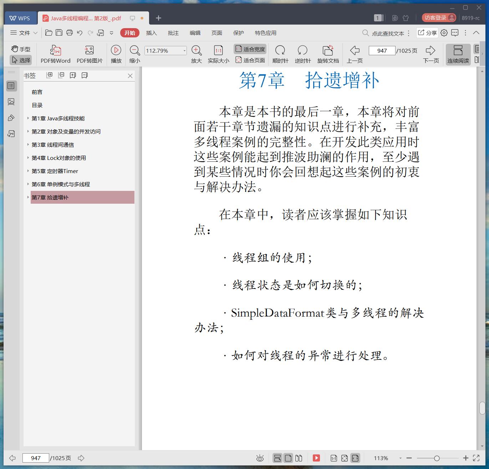This screenshot has width=489, height=469.
Task: Open the WPS home tab
Action: (x=20, y=18)
